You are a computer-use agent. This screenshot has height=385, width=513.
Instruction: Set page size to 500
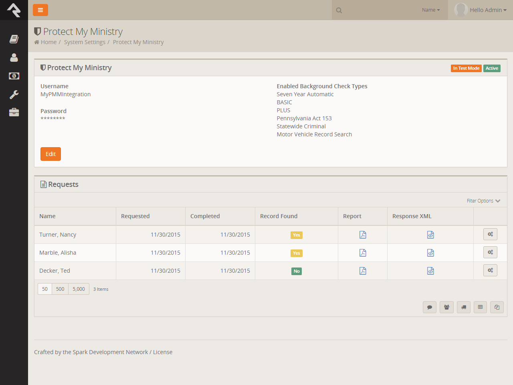tap(60, 289)
